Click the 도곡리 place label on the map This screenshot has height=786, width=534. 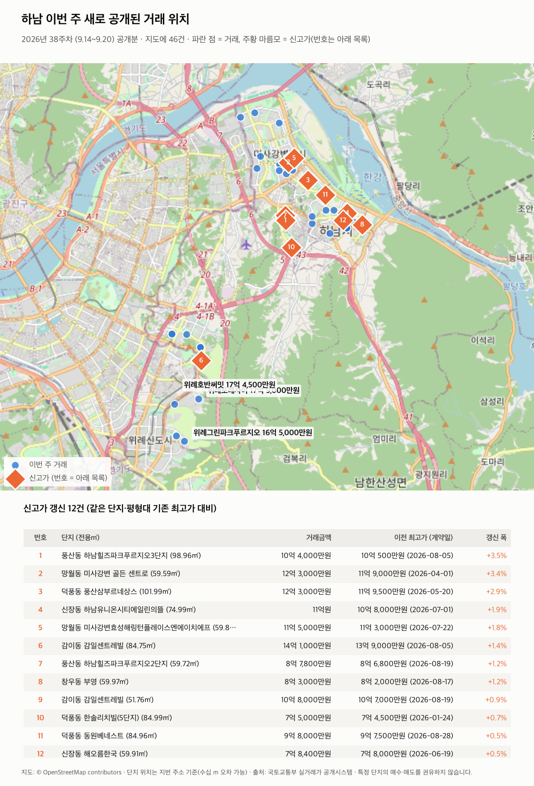(378, 84)
